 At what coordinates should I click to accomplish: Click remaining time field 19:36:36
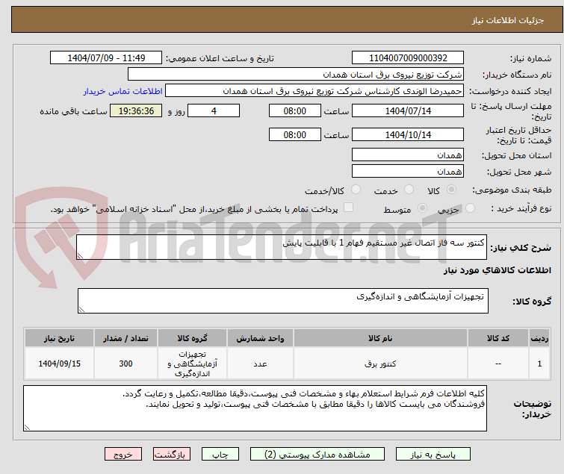(136, 110)
